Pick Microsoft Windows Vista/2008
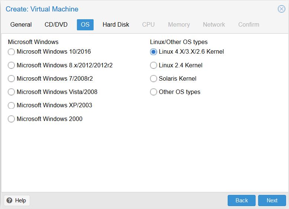This screenshot has width=289, height=209. pos(11,92)
